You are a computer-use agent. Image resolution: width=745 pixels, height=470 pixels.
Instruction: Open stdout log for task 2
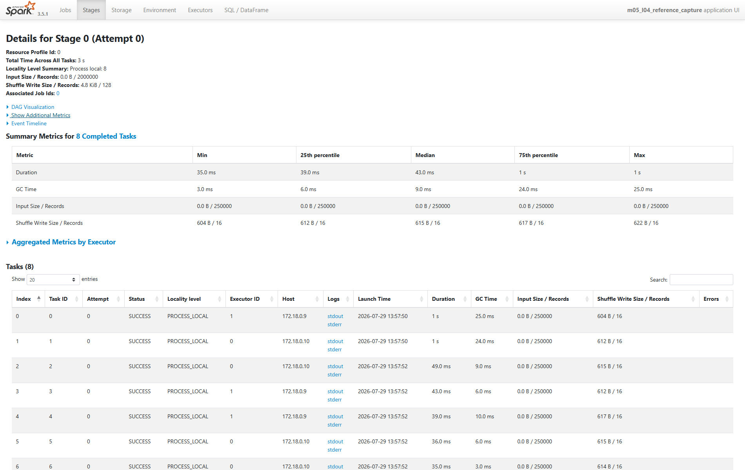coord(335,366)
